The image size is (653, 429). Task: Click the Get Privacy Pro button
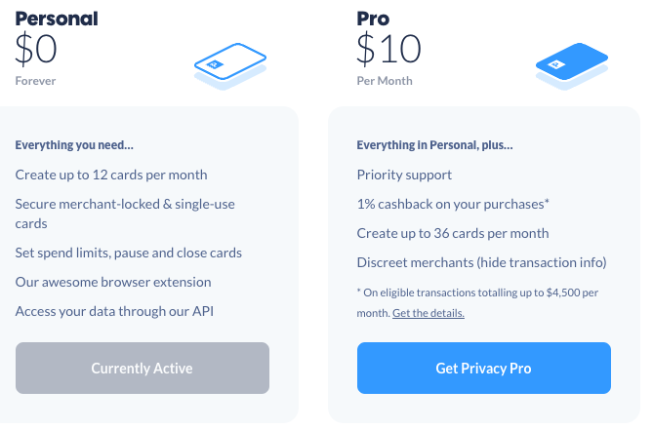click(484, 369)
